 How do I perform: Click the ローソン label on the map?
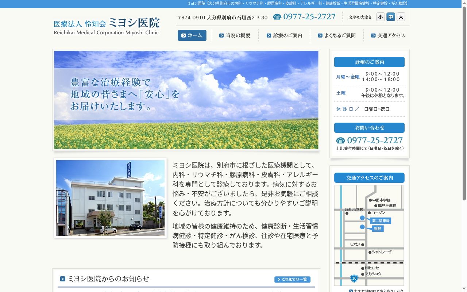(x=378, y=213)
